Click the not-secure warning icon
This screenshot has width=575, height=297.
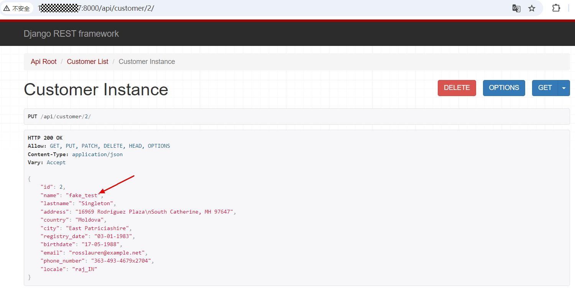pyautogui.click(x=7, y=8)
